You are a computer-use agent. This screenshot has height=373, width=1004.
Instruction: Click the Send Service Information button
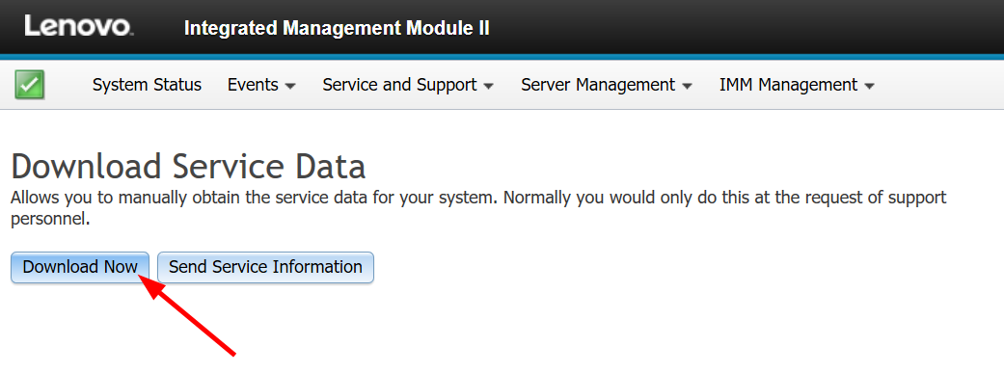[x=266, y=267]
